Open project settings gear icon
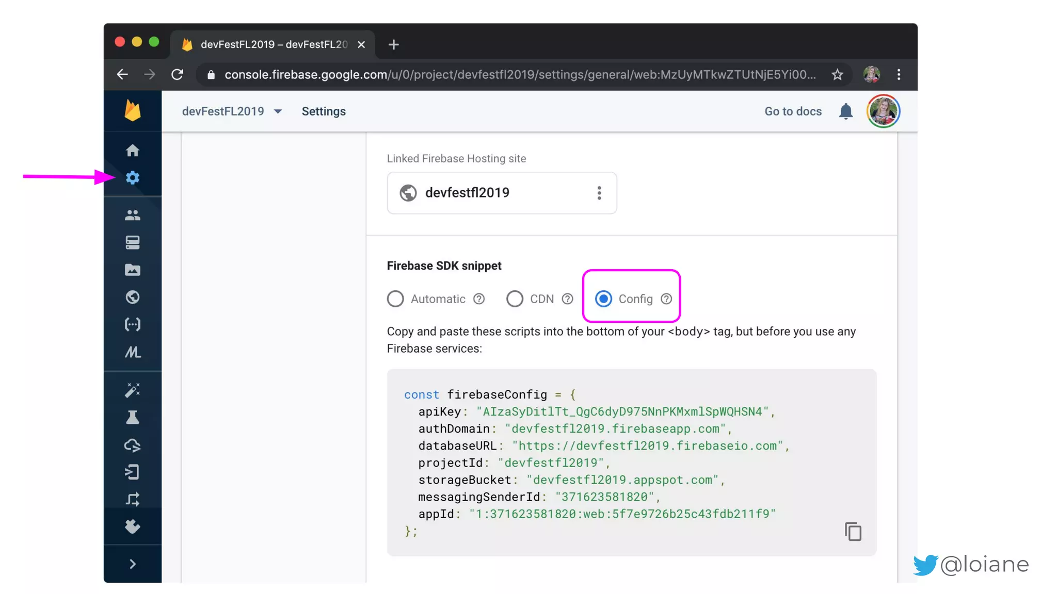 coord(133,178)
